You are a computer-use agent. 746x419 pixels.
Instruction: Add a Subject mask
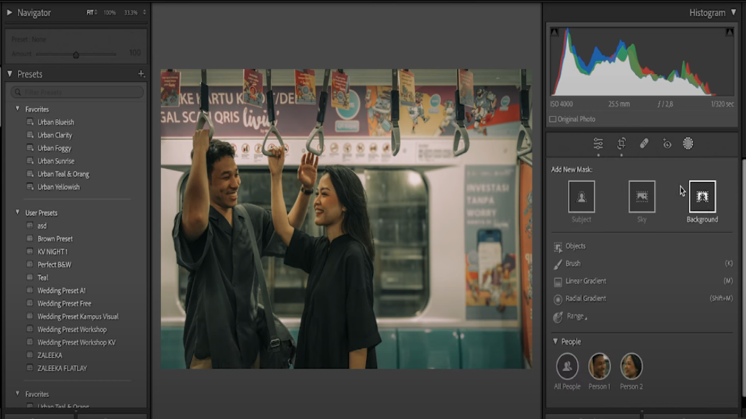point(581,197)
